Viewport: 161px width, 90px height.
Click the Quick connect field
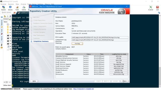(6, 12)
